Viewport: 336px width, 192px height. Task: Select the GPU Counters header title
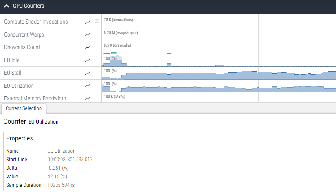(x=29, y=6)
